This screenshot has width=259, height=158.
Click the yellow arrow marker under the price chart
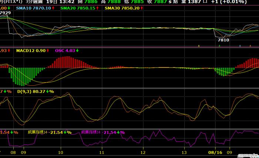pos(199,46)
